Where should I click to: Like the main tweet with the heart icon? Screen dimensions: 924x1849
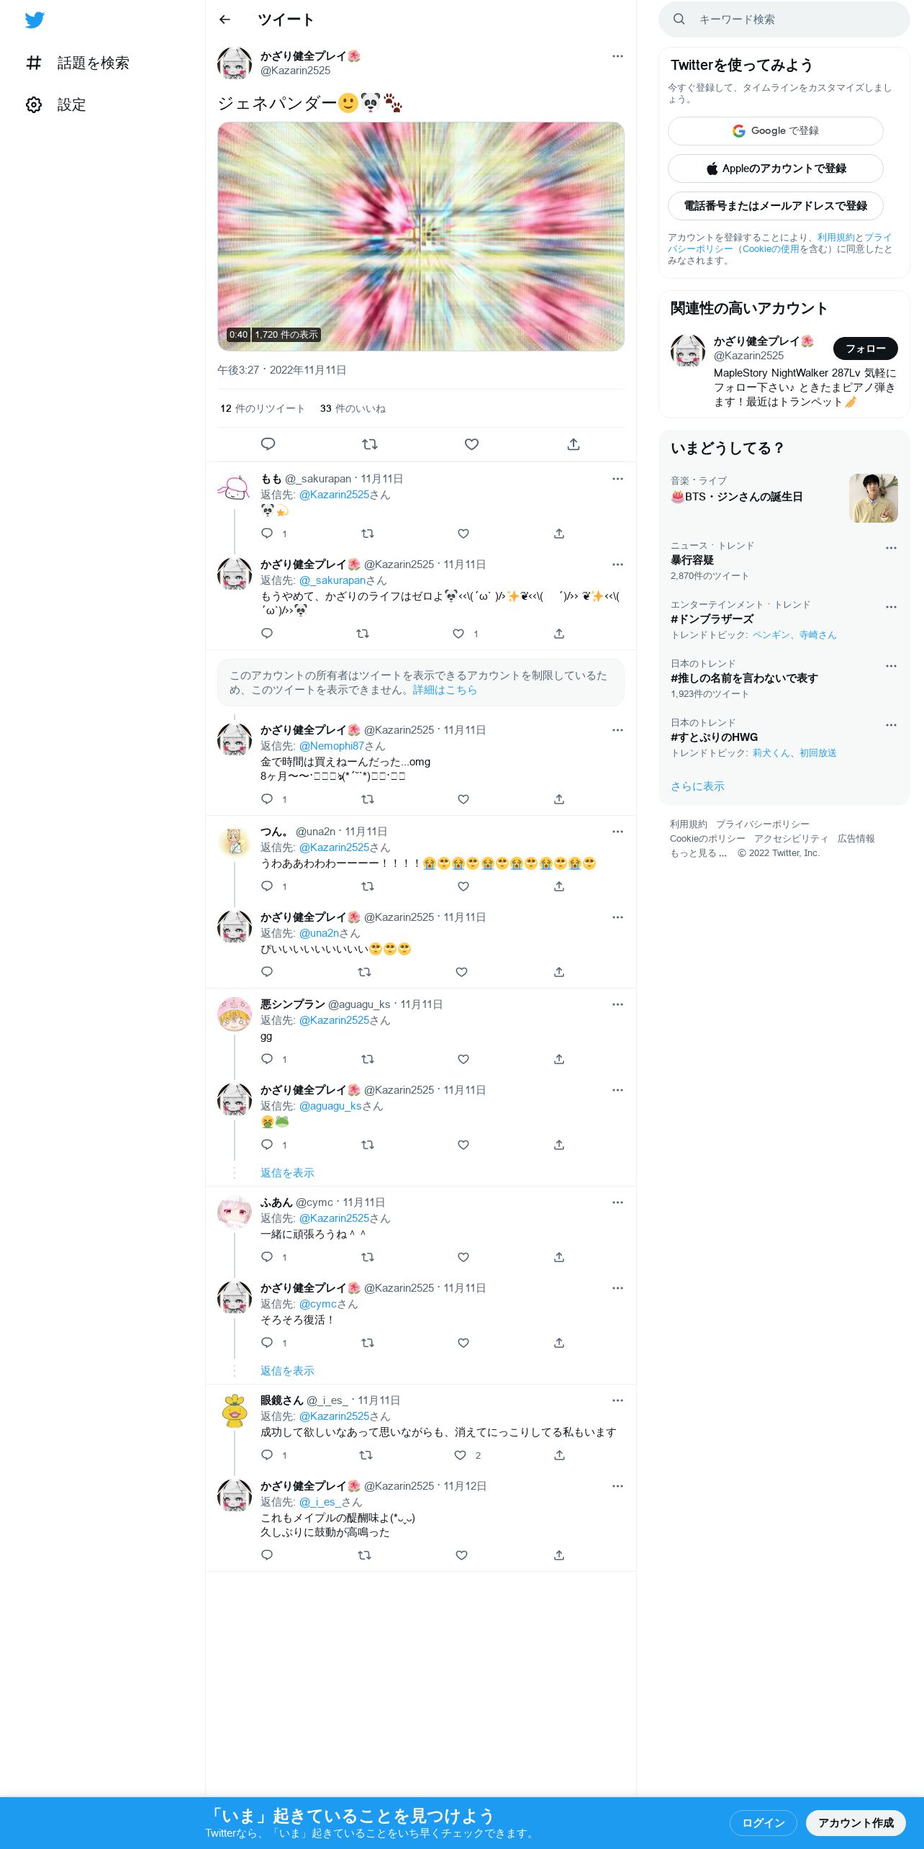(471, 444)
